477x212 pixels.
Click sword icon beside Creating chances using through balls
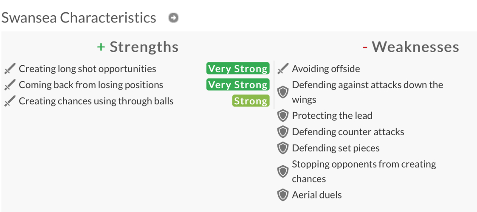pyautogui.click(x=10, y=101)
